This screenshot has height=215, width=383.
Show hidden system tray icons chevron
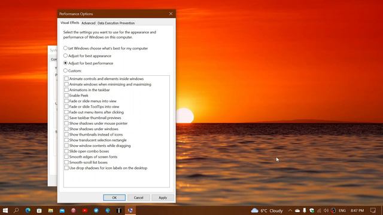pos(290,210)
